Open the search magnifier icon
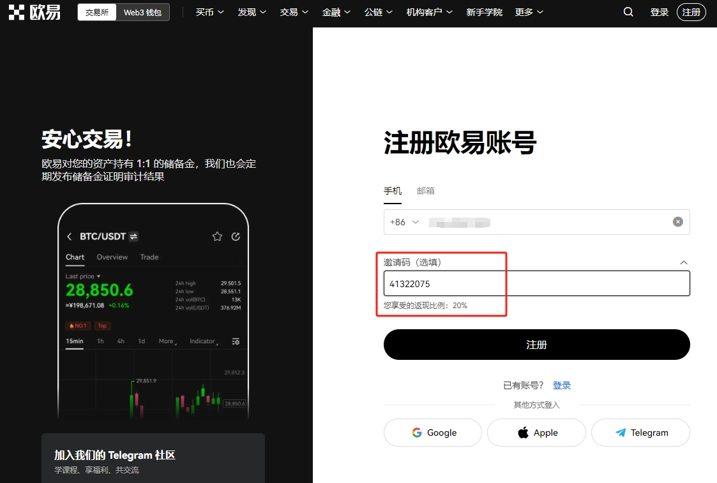Image resolution: width=717 pixels, height=483 pixels. (x=628, y=12)
